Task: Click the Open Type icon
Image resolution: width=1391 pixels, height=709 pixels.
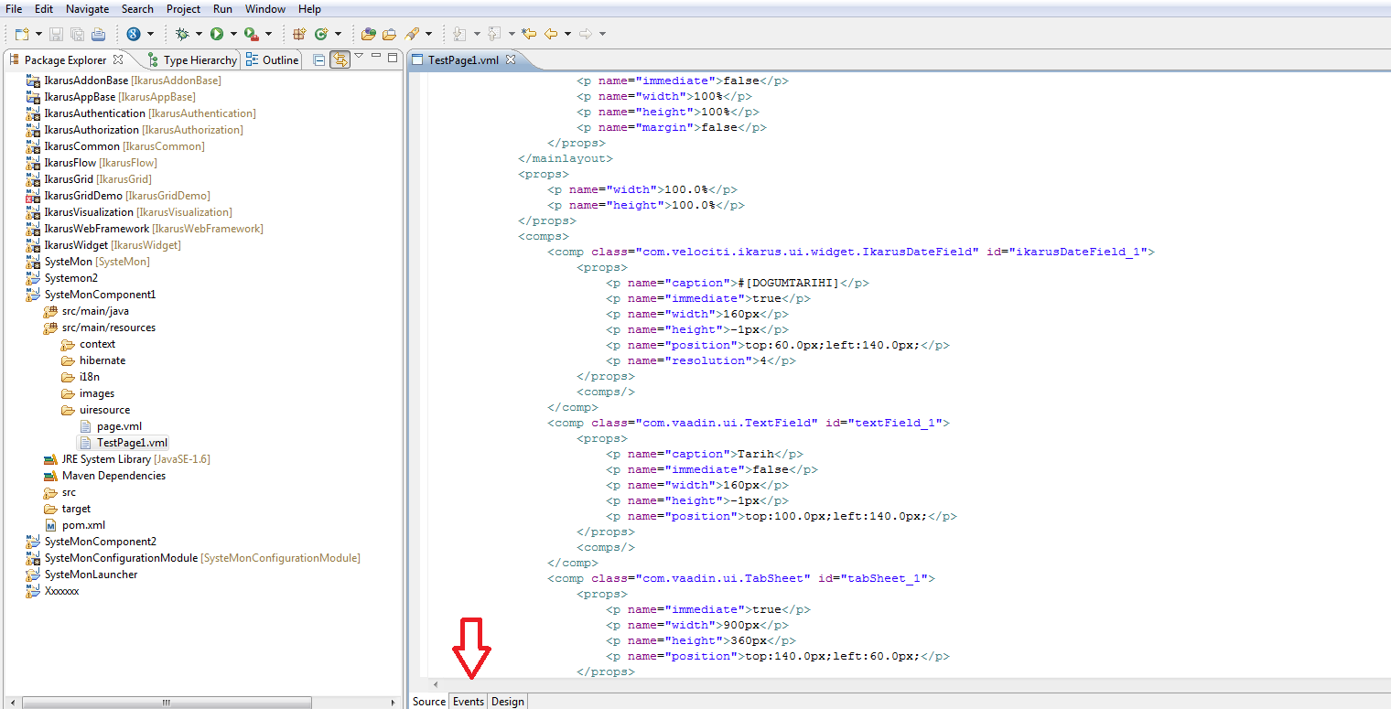Action: click(369, 34)
